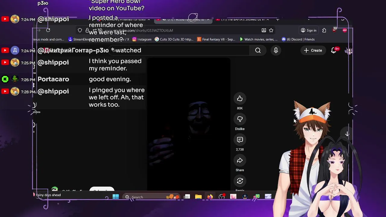Click the youtube.com/shorts address bar

tap(175, 30)
